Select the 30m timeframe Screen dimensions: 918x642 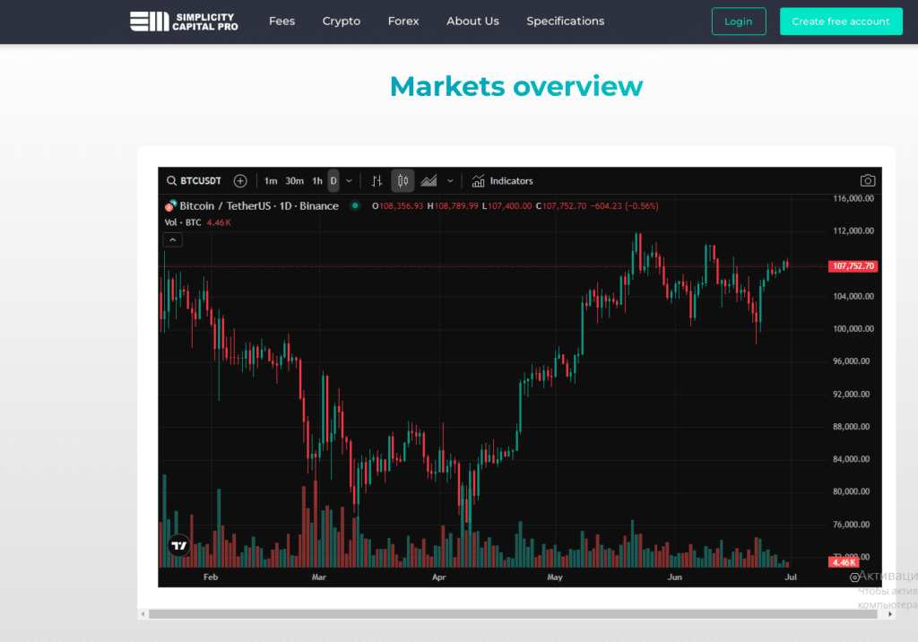point(294,181)
